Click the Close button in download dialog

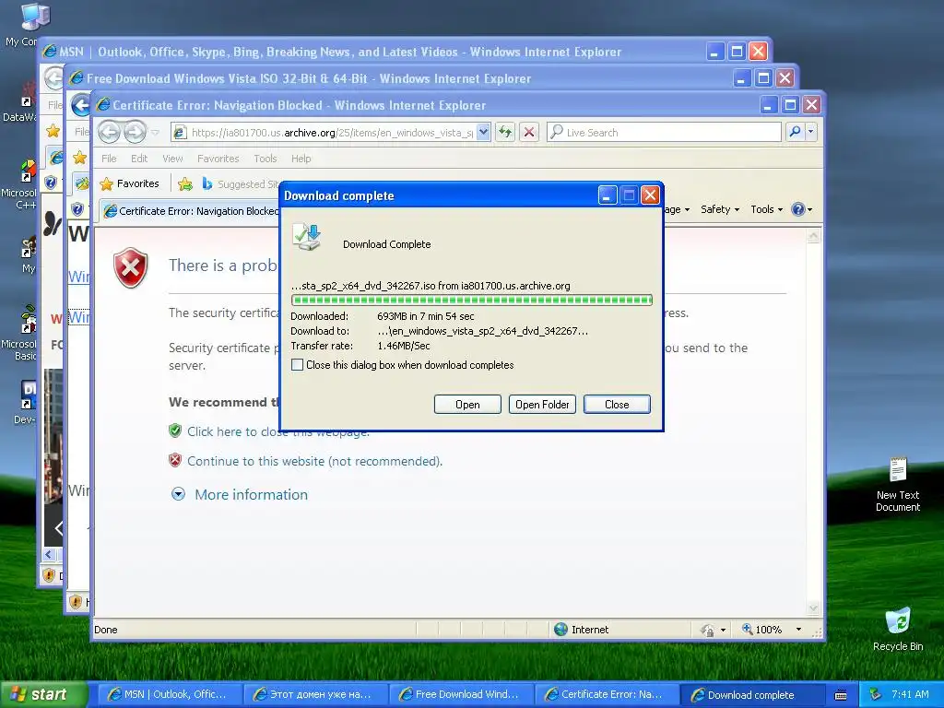(x=617, y=405)
